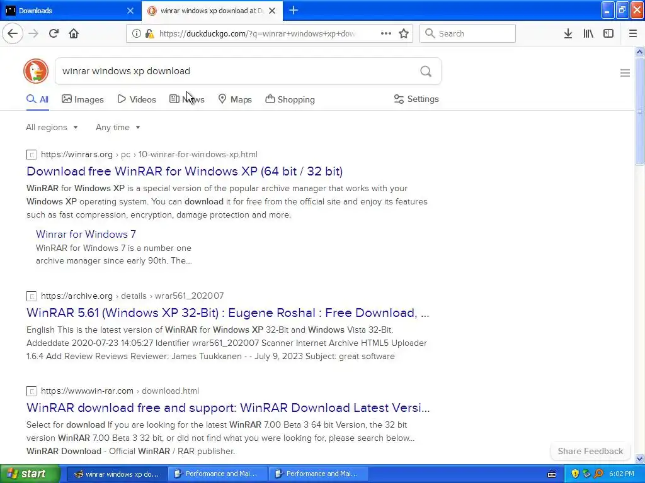
Task: Expand the Any time filter
Action: pyautogui.click(x=118, y=127)
